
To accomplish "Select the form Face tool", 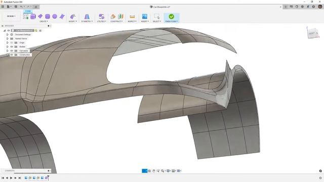I will [x=62, y=17].
